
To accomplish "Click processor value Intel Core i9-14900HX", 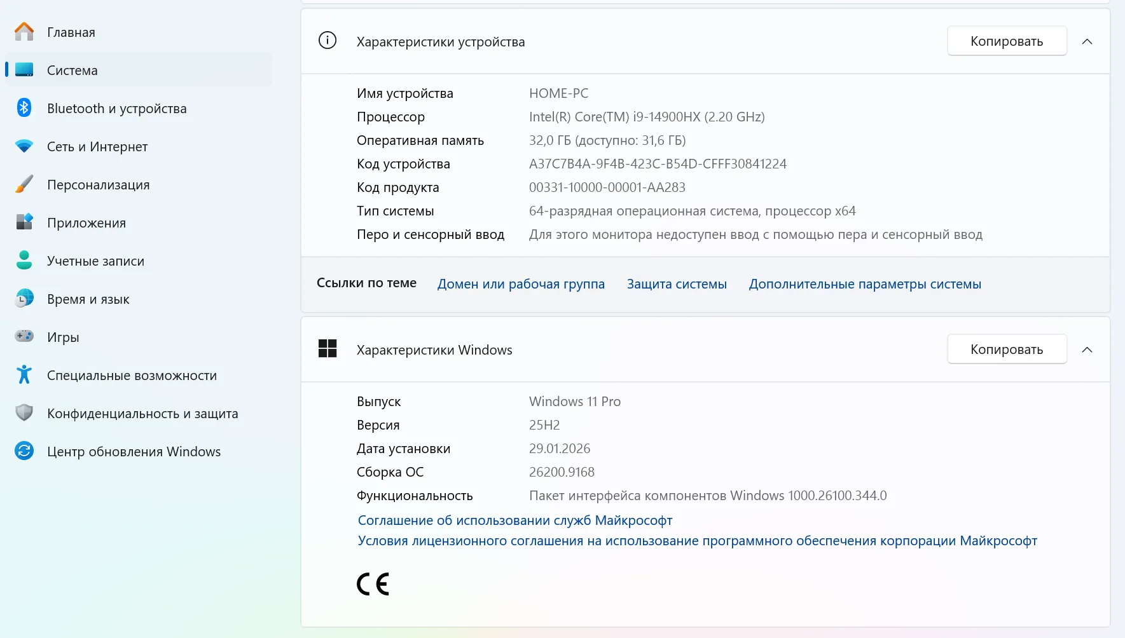I will point(647,117).
